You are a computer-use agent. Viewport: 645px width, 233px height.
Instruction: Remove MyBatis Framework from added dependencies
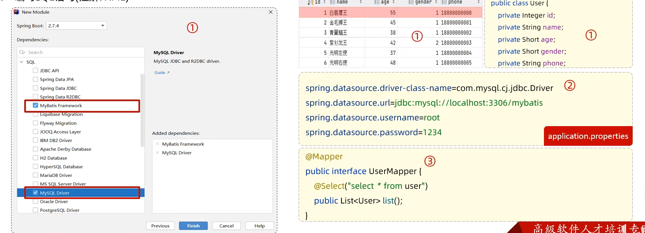158,144
